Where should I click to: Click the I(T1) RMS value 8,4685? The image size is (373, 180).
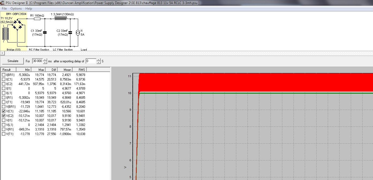[x=81, y=102]
